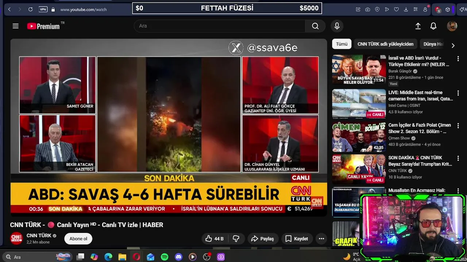Open File Explorer from the taskbar
Screen dimensions: 467x262
click(122, 257)
